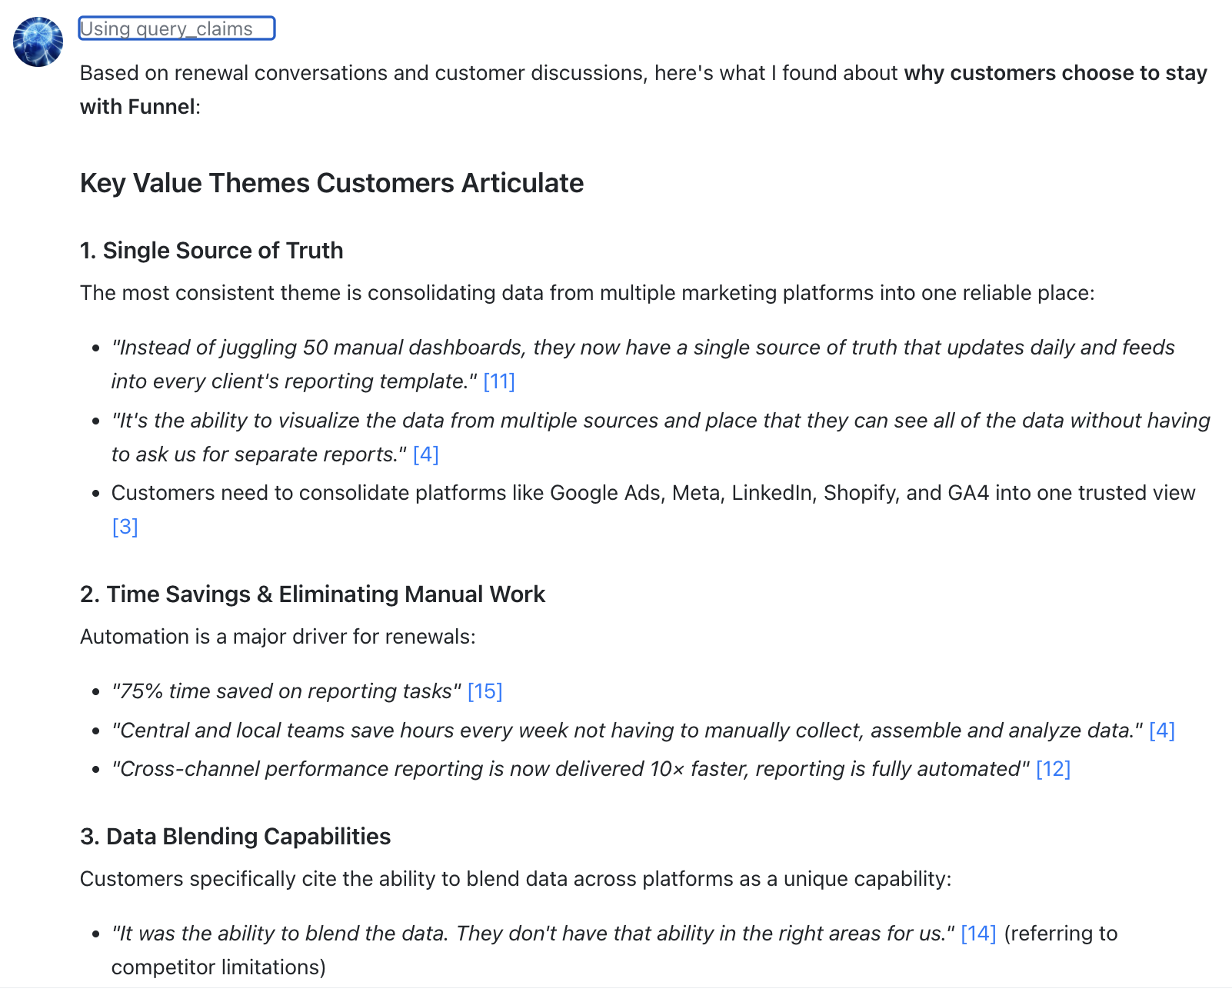The width and height of the screenshot is (1232, 992).
Task: Click the quote about juggling 50 manual dashboards
Action: 643,348
